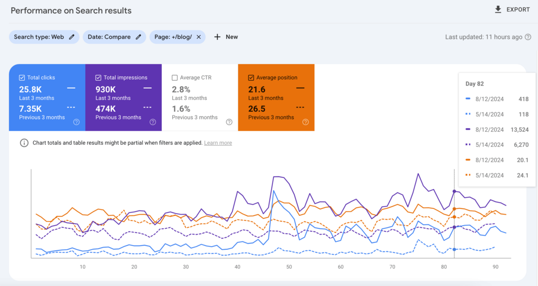Edit the Search type: Web filter pencil
Viewport: 538px width, 286px height.
click(72, 37)
